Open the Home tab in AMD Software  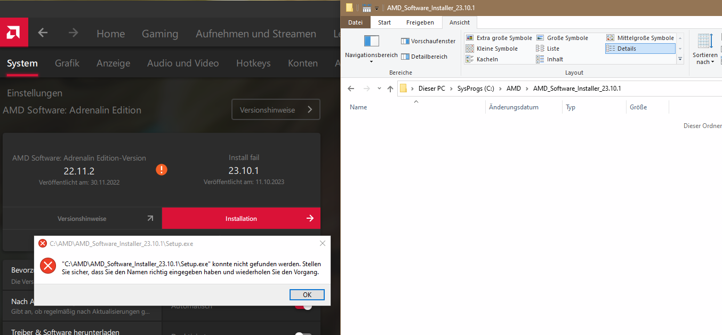[x=110, y=34]
